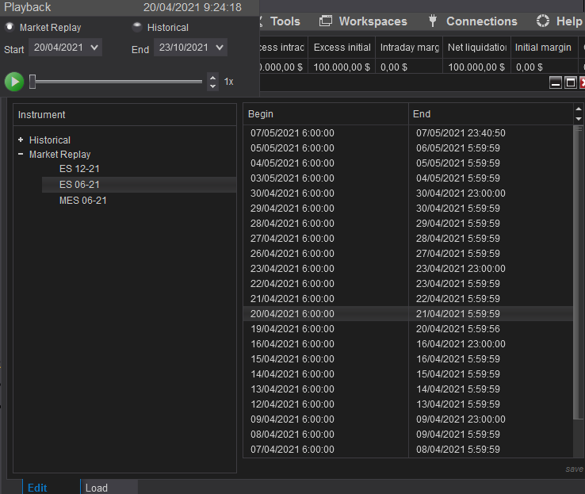Open the End date dropdown
The image size is (585, 494).
click(191, 48)
